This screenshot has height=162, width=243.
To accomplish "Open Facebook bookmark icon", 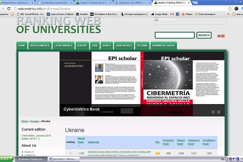I will pos(178,14).
